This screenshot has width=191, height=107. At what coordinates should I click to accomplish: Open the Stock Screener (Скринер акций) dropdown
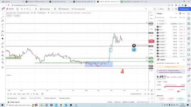[13, 98]
